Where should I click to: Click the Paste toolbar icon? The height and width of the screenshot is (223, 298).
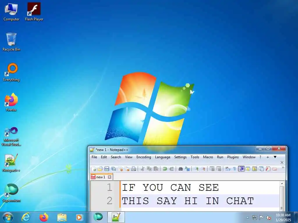point(156,169)
